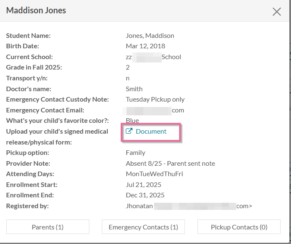Viewport: 291px width, 244px height.
Task: Show Emergency Contacts (1)
Action: coord(143,227)
